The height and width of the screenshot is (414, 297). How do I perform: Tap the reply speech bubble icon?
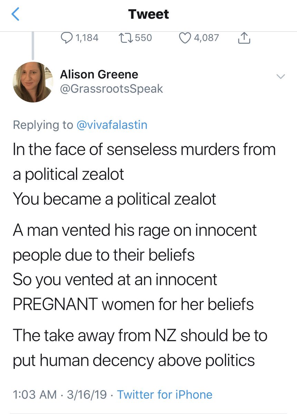tap(67, 38)
